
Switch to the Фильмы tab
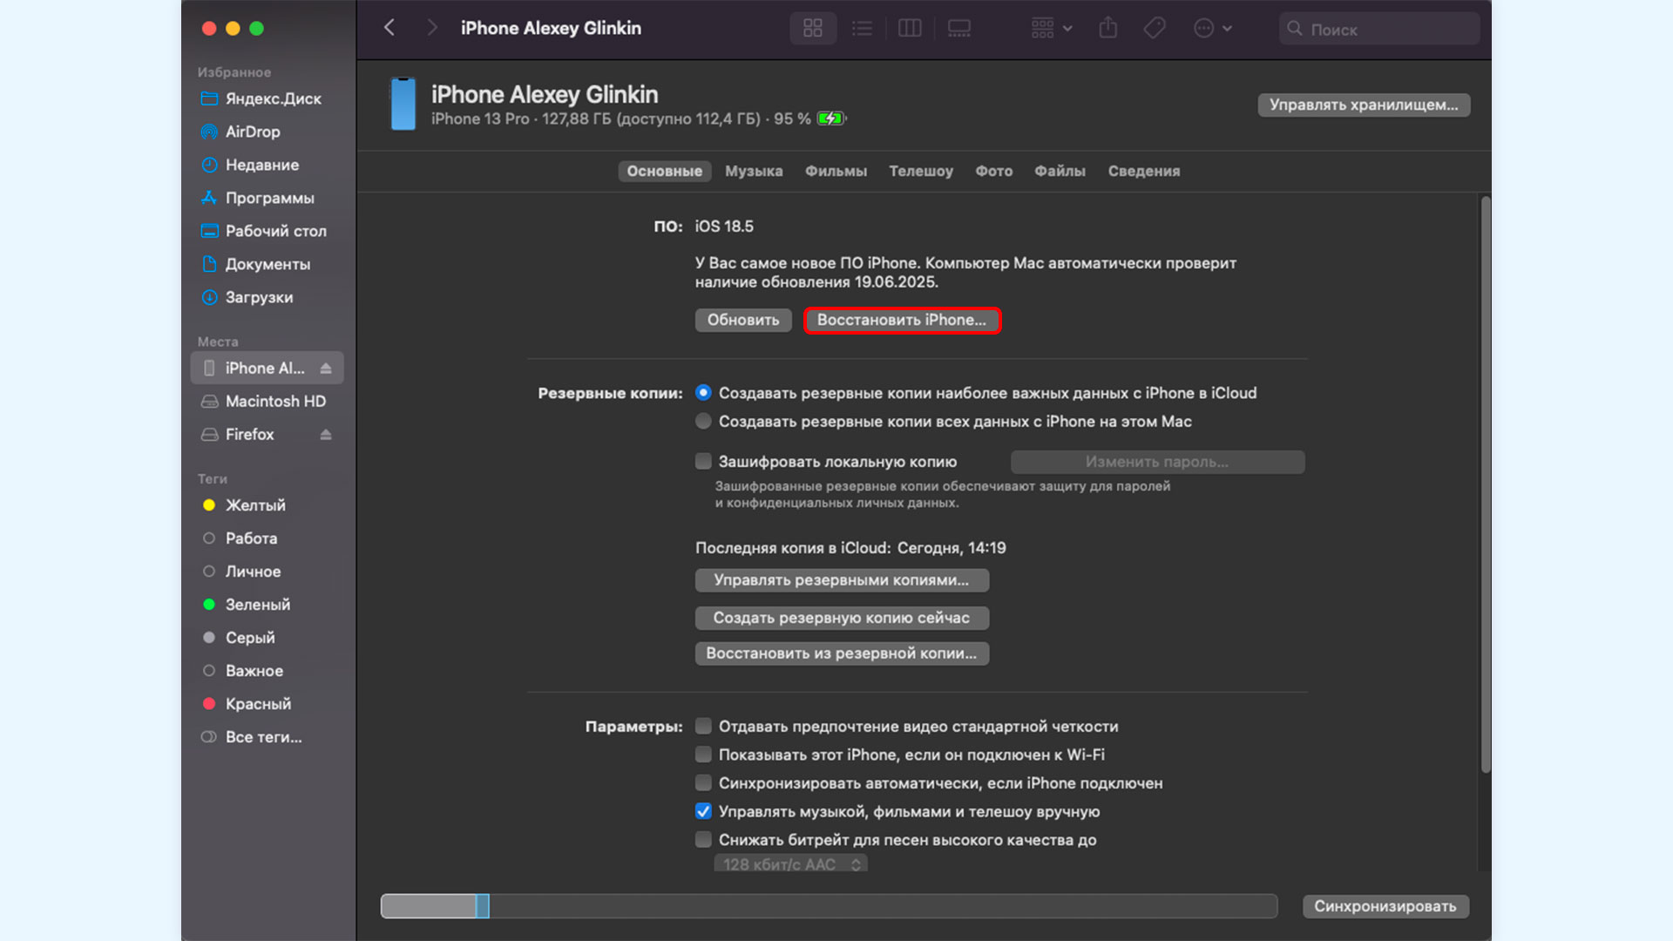click(x=836, y=172)
